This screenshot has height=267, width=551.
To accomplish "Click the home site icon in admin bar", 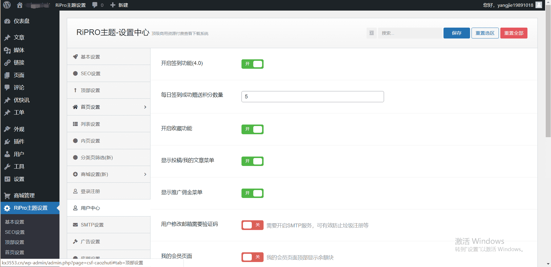I will pos(20,5).
